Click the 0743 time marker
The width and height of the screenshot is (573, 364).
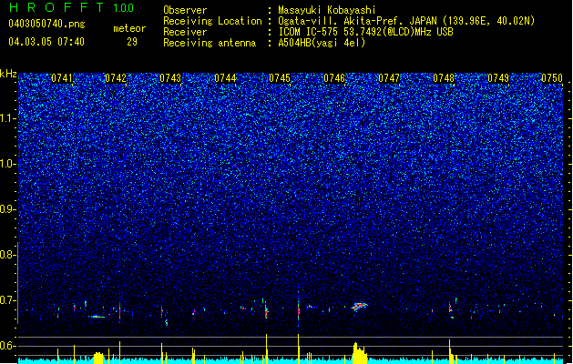(170, 78)
